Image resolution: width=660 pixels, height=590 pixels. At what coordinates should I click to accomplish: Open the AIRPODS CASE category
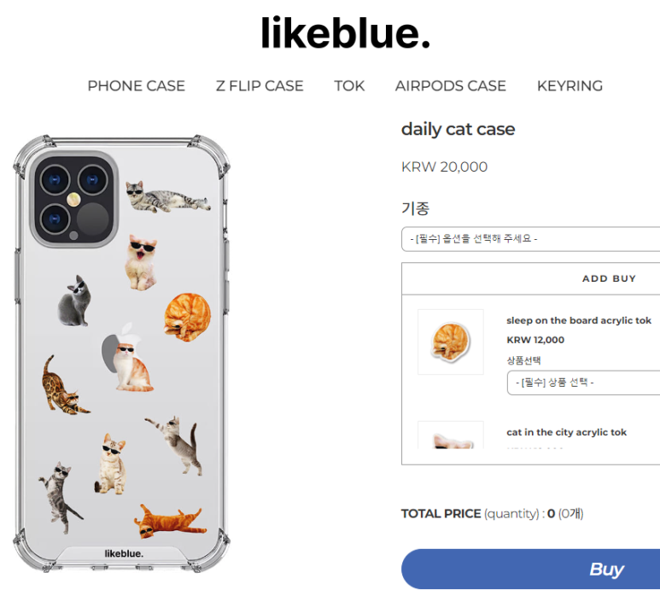coord(450,86)
